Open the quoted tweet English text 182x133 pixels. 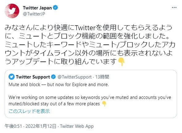click(x=90, y=94)
